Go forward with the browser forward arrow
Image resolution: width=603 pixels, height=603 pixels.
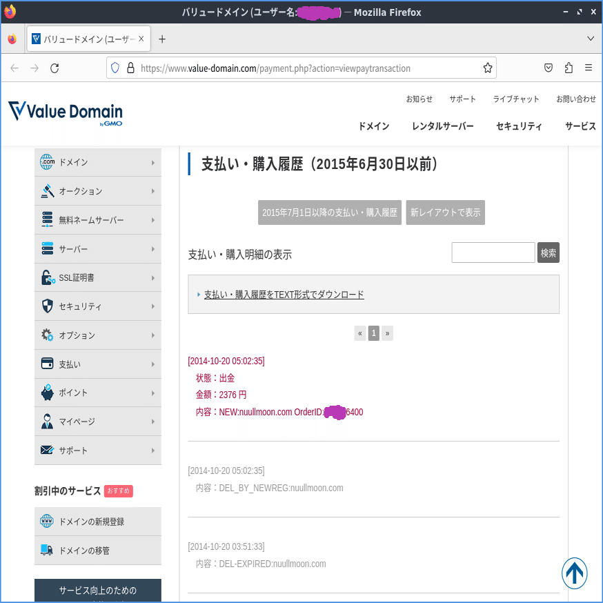click(34, 68)
